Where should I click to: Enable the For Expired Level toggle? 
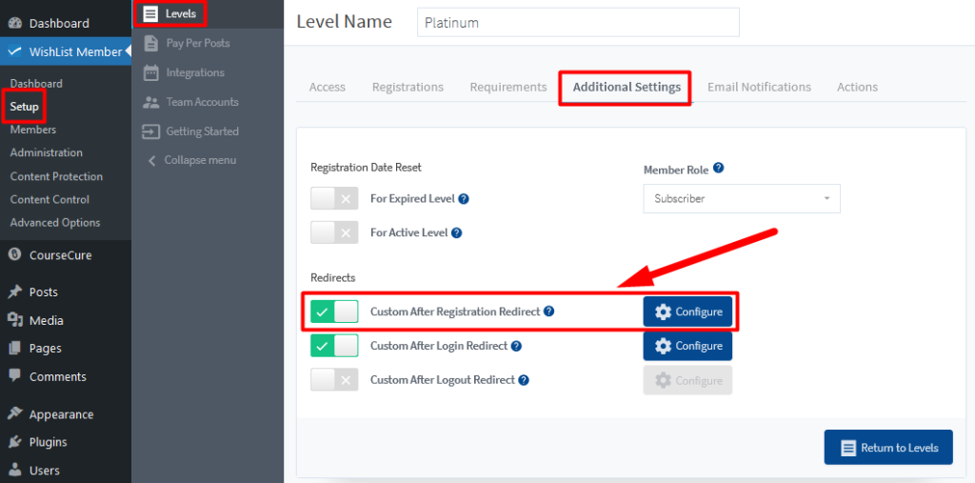click(x=334, y=199)
